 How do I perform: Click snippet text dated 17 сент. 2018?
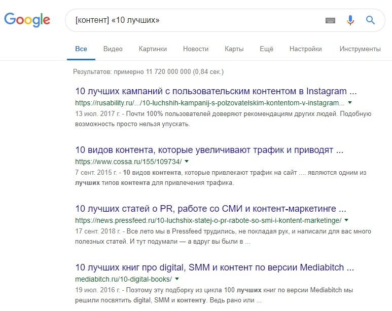click(223, 237)
